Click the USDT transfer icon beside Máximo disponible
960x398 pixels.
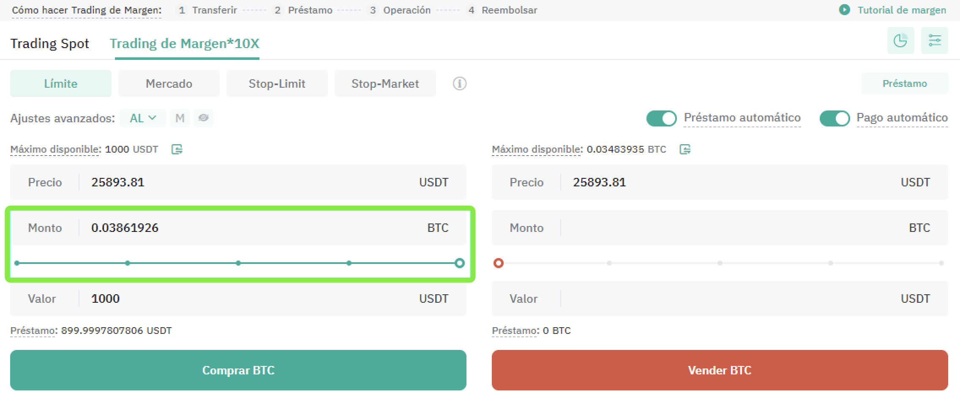177,149
